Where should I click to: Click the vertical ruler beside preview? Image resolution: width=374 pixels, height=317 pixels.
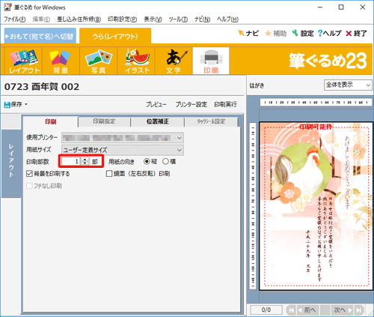tap(253, 206)
